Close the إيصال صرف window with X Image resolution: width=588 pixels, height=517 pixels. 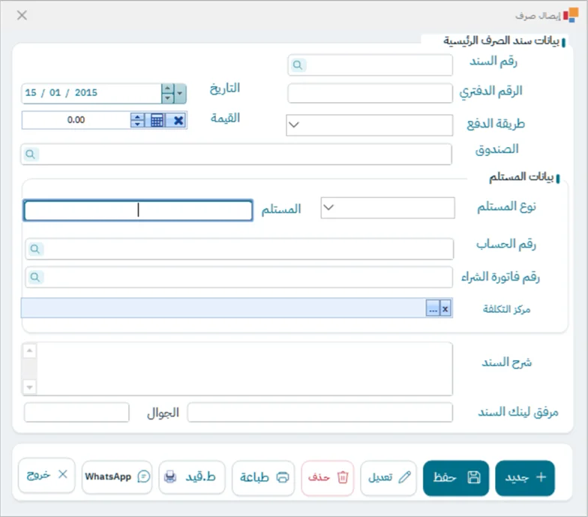pos(22,15)
